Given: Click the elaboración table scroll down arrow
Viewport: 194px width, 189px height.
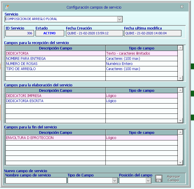Looking at the screenshot, I should [181, 120].
